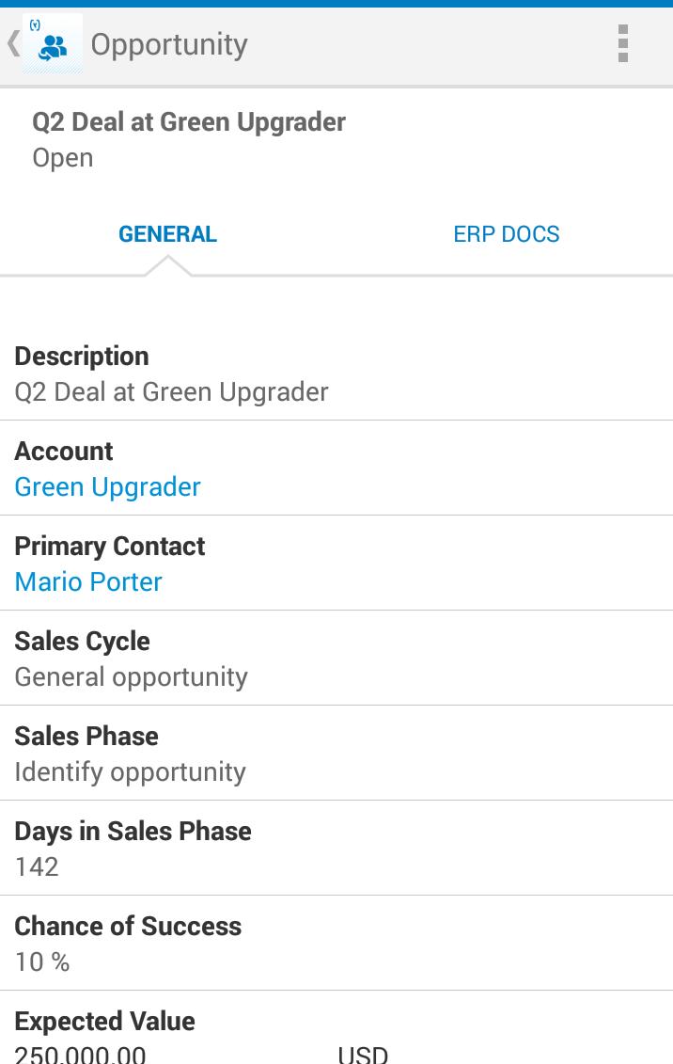673x1064 pixels.
Task: Tap the Q2 Deal at Green Upgrader heading
Action: point(188,122)
